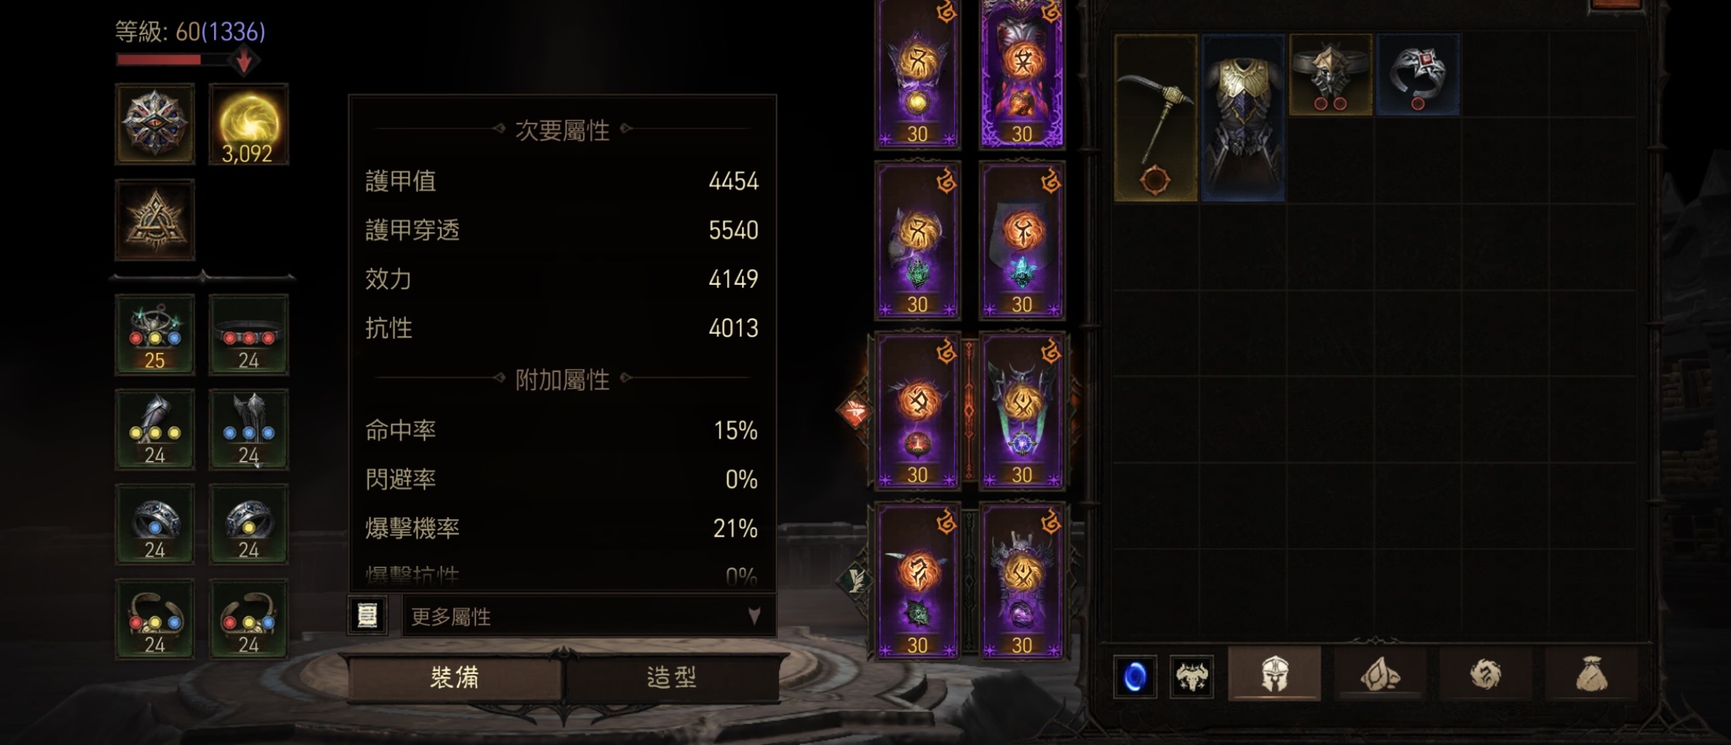Open the gem stone inventory tab
1731x745 pixels.
pyautogui.click(x=1379, y=674)
